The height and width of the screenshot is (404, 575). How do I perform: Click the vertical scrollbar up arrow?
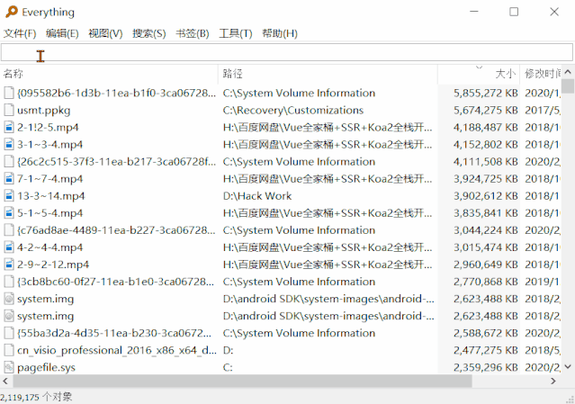[x=568, y=72]
